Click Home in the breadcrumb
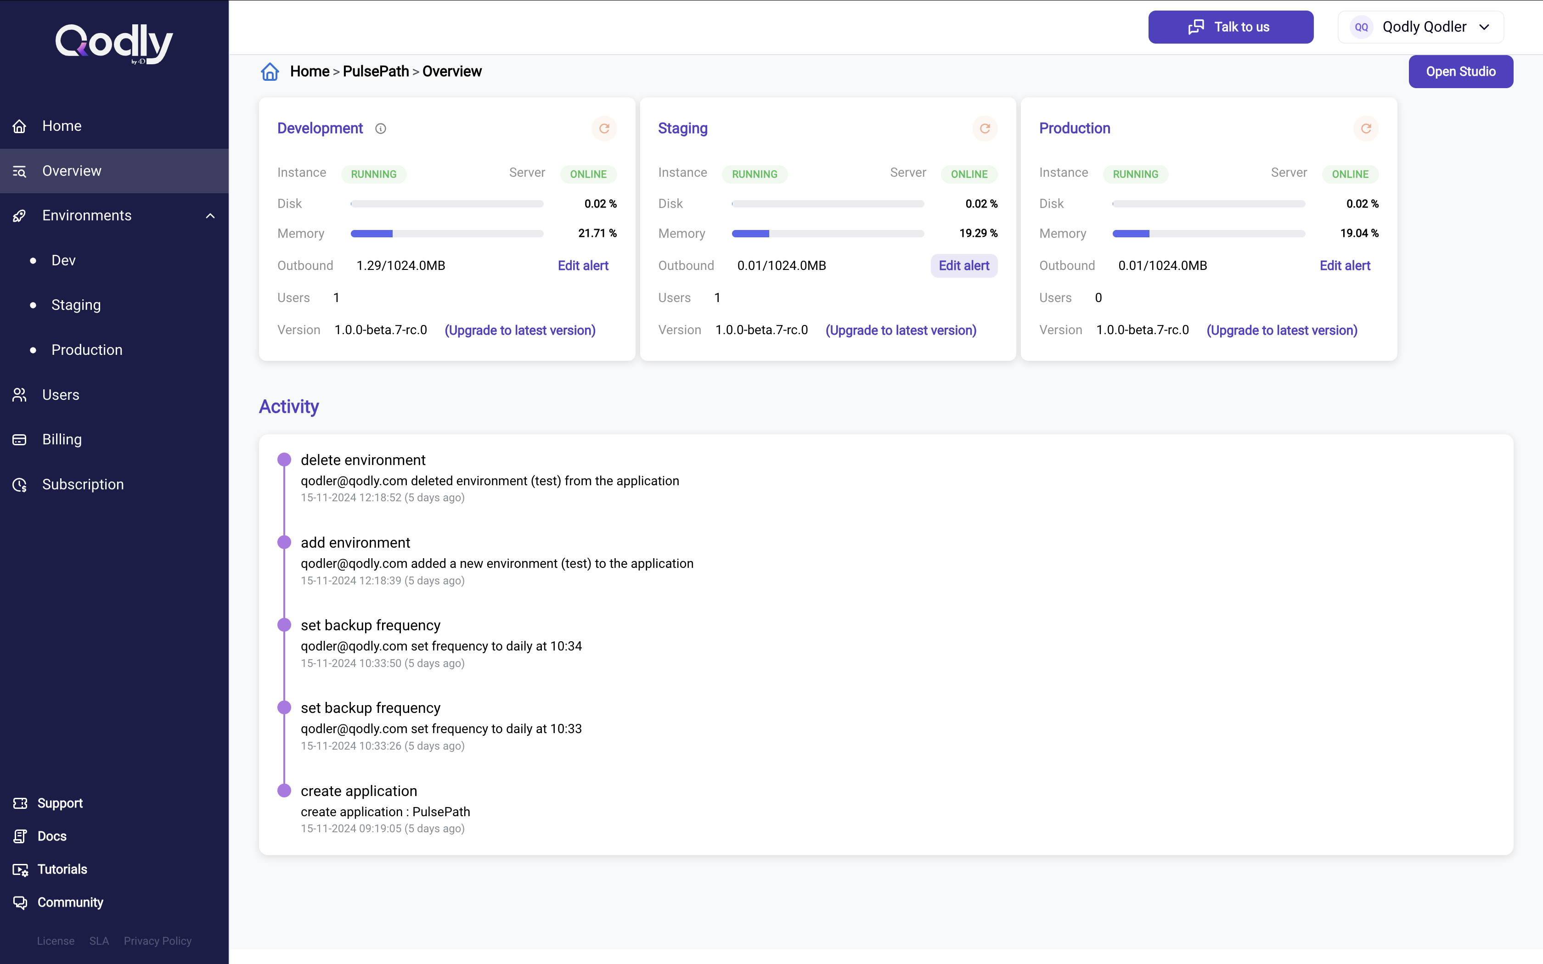 point(309,72)
